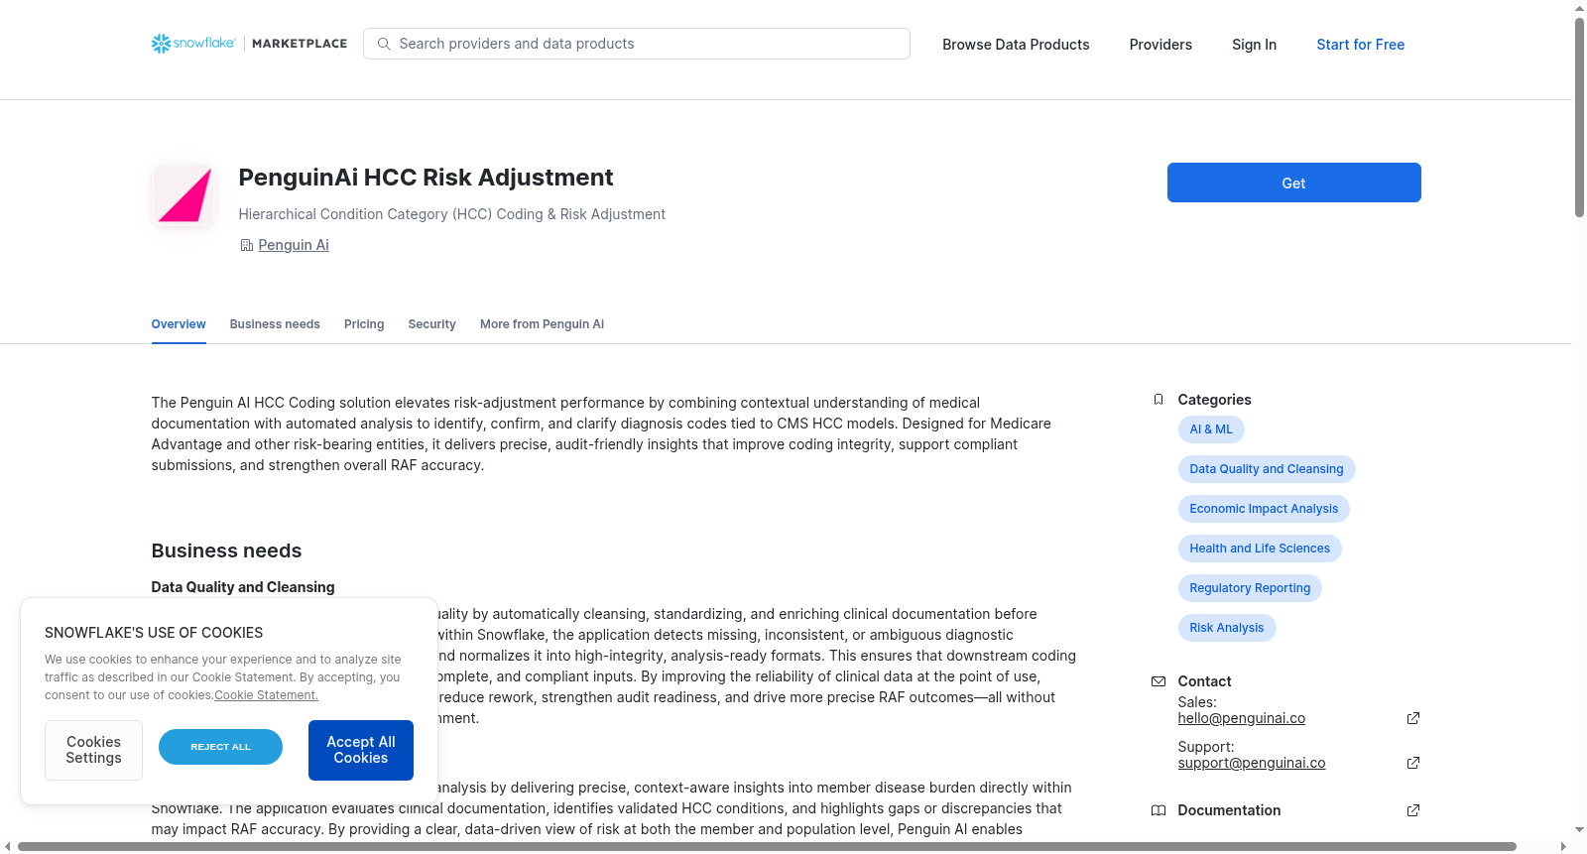Select Health and Life Sciences category tag

pos(1260,549)
